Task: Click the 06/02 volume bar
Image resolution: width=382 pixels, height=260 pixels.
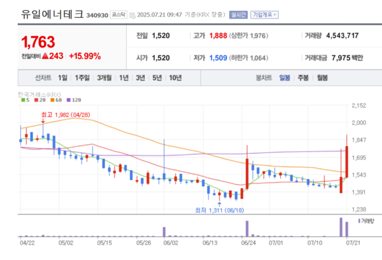Action: point(164,232)
